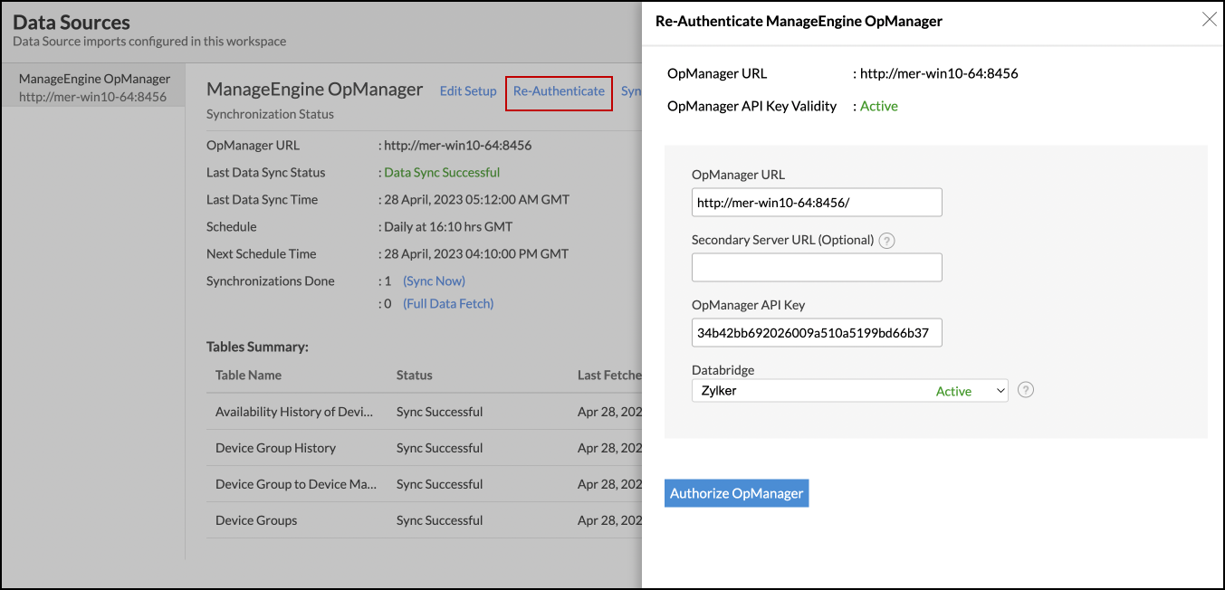Open the Databridge dropdown showing Zylker
The image size is (1225, 590).
(x=849, y=391)
